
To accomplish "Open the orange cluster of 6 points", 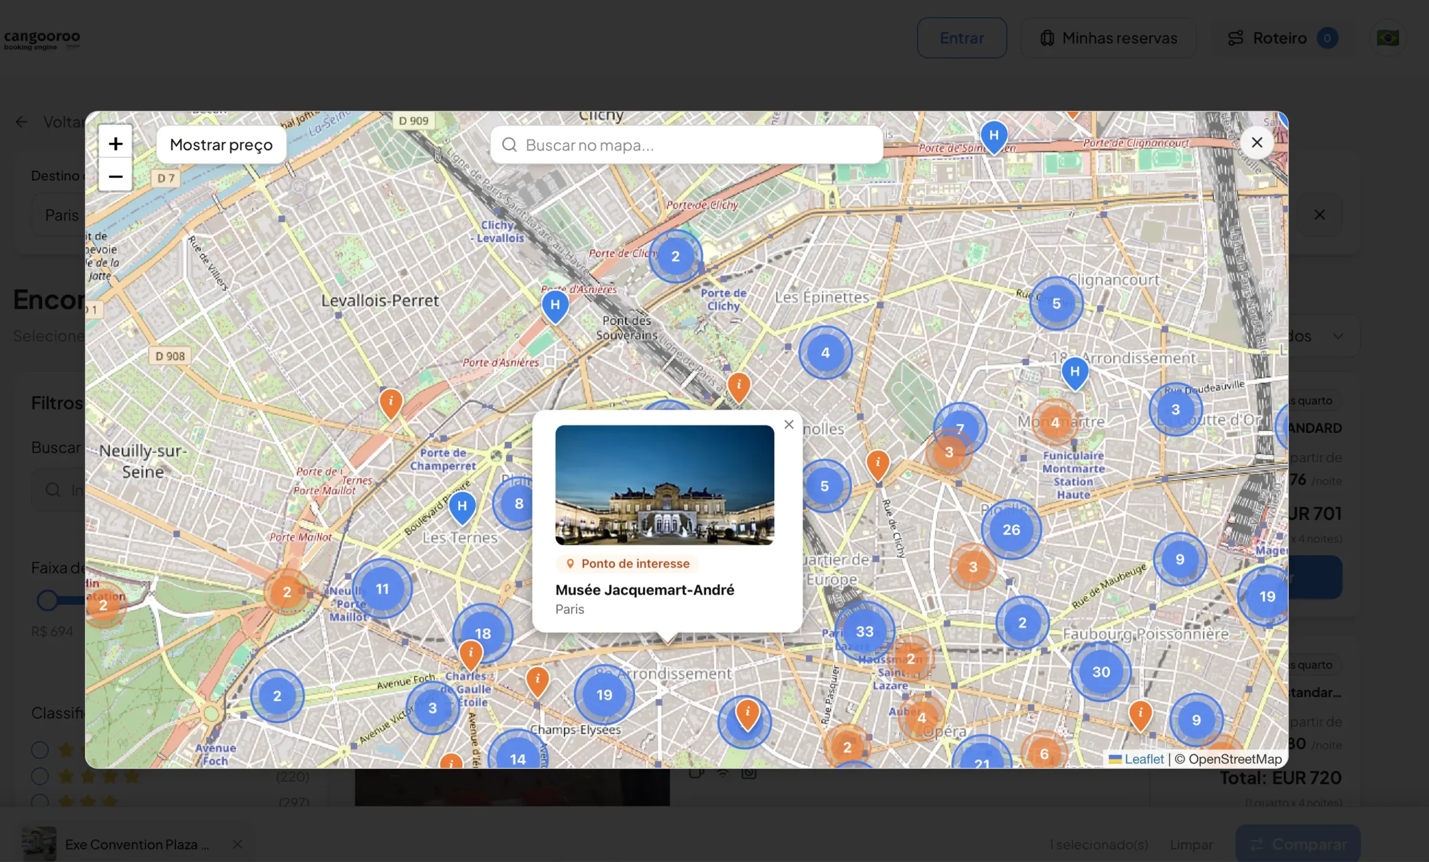I will (1044, 754).
